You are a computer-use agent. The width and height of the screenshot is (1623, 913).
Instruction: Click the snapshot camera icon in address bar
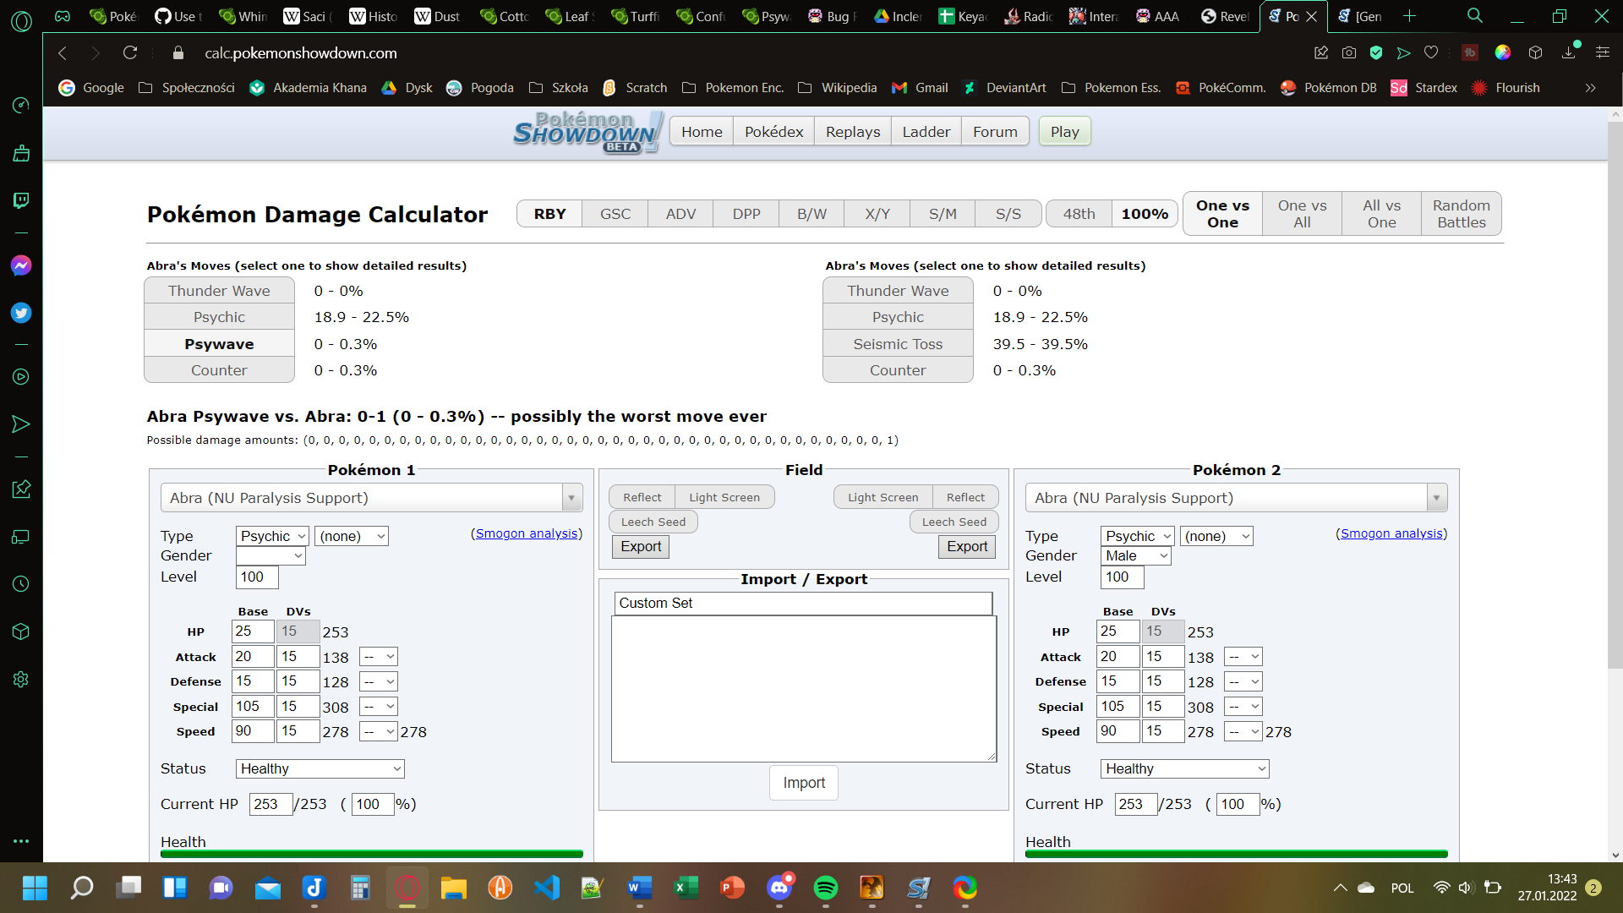click(1349, 52)
